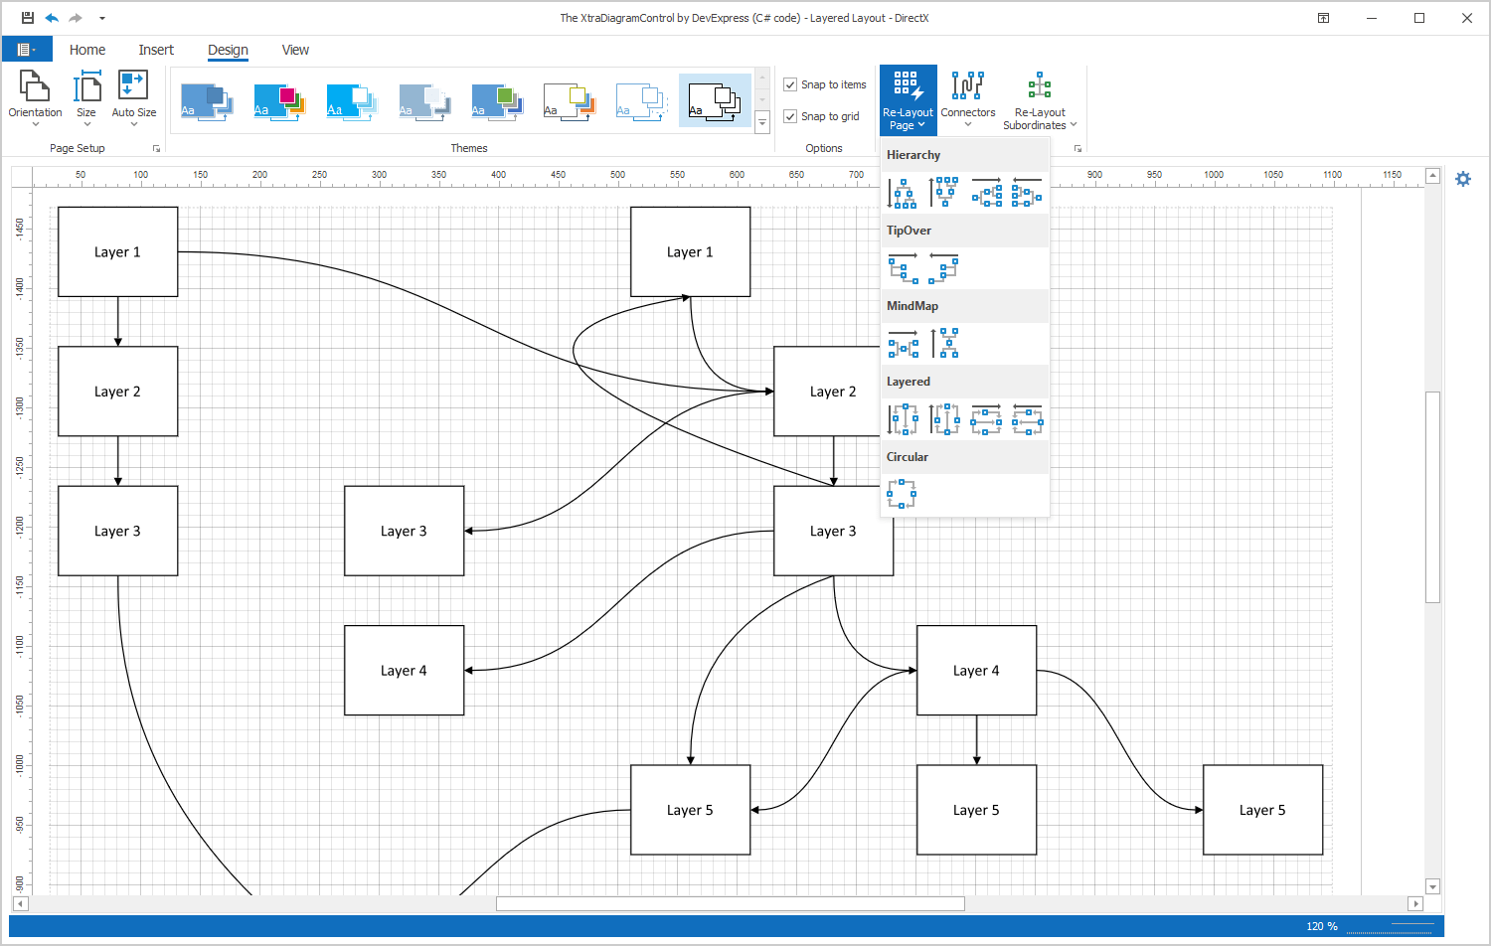Screen dimensions: 1491x946
Task: Pick left-to-right TipOver layout
Action: coord(903,268)
